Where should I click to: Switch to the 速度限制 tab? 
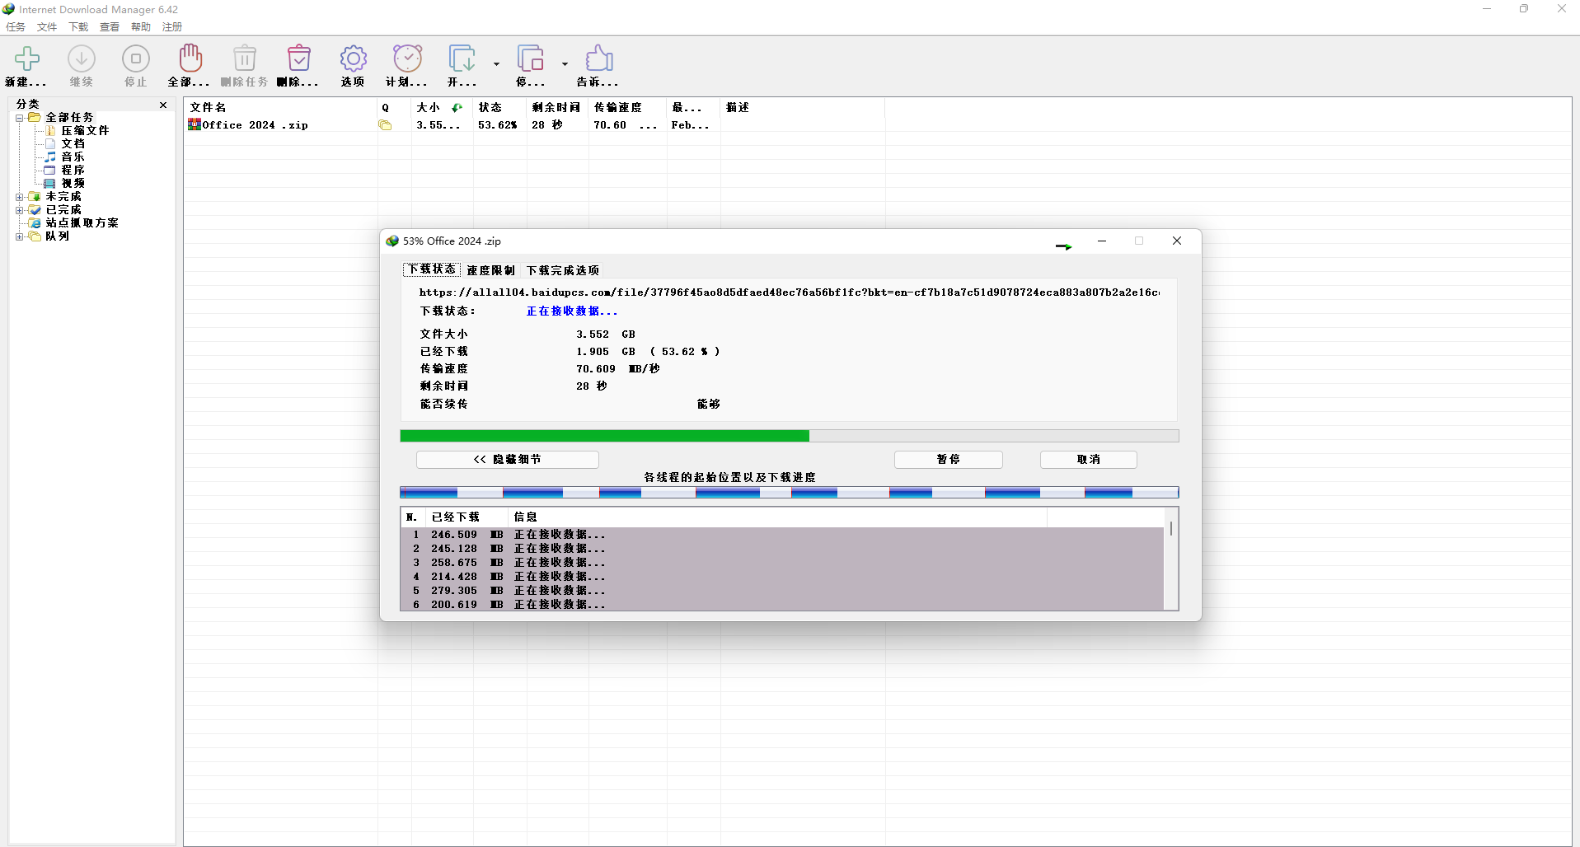click(490, 270)
